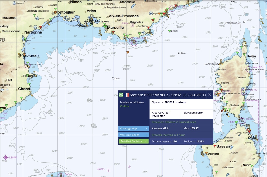Click the ESSA info icon at map bottom
The height and width of the screenshot is (177, 267).
pos(108,171)
